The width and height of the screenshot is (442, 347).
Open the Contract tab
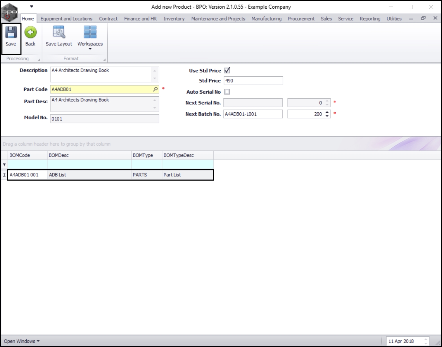pos(108,19)
